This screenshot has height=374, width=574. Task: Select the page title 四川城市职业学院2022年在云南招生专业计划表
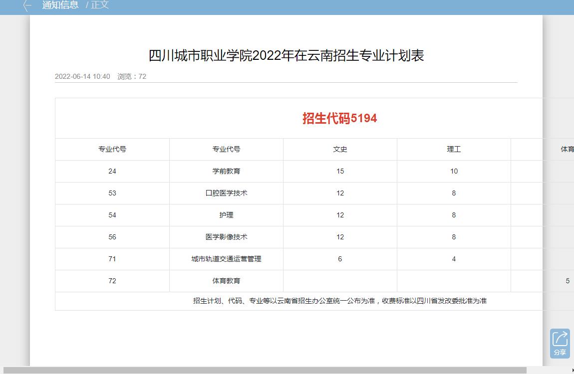pyautogui.click(x=286, y=55)
